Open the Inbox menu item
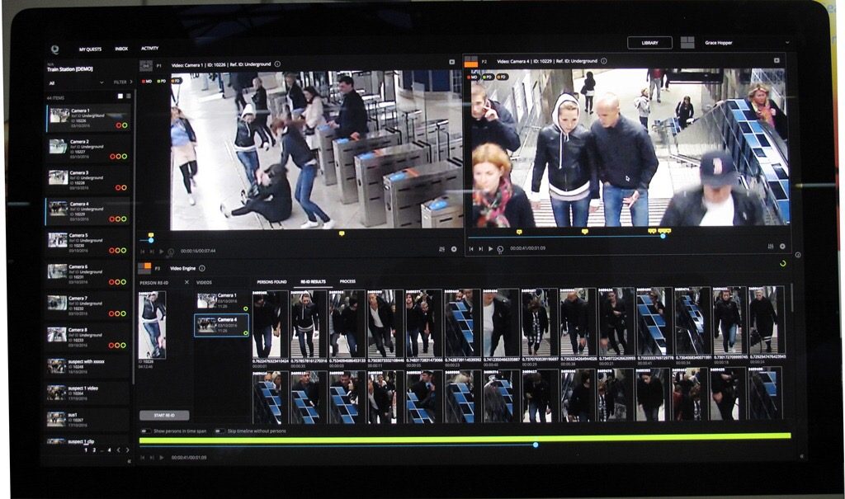 tap(121, 49)
